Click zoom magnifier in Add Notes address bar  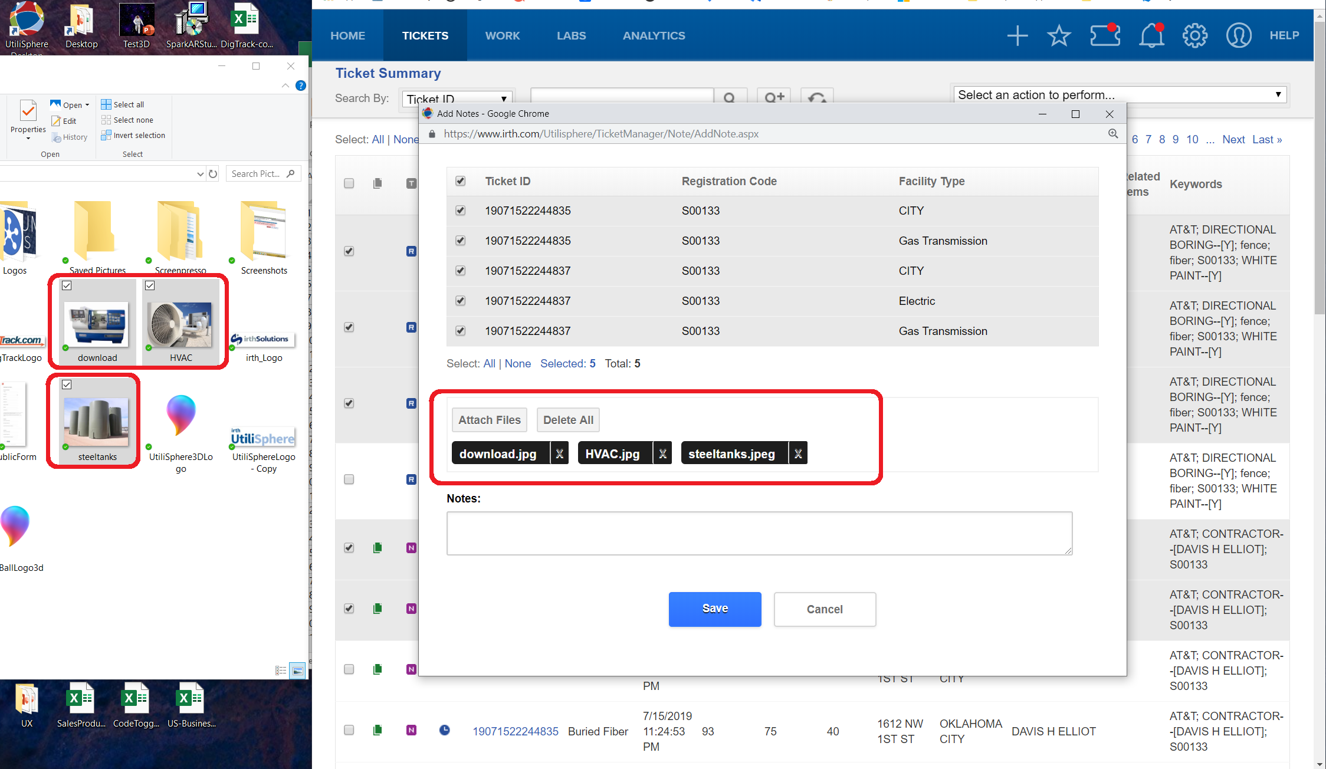point(1113,134)
